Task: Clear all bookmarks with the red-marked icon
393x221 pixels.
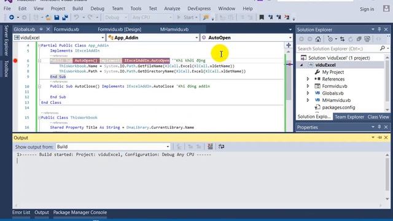Action: point(287,17)
